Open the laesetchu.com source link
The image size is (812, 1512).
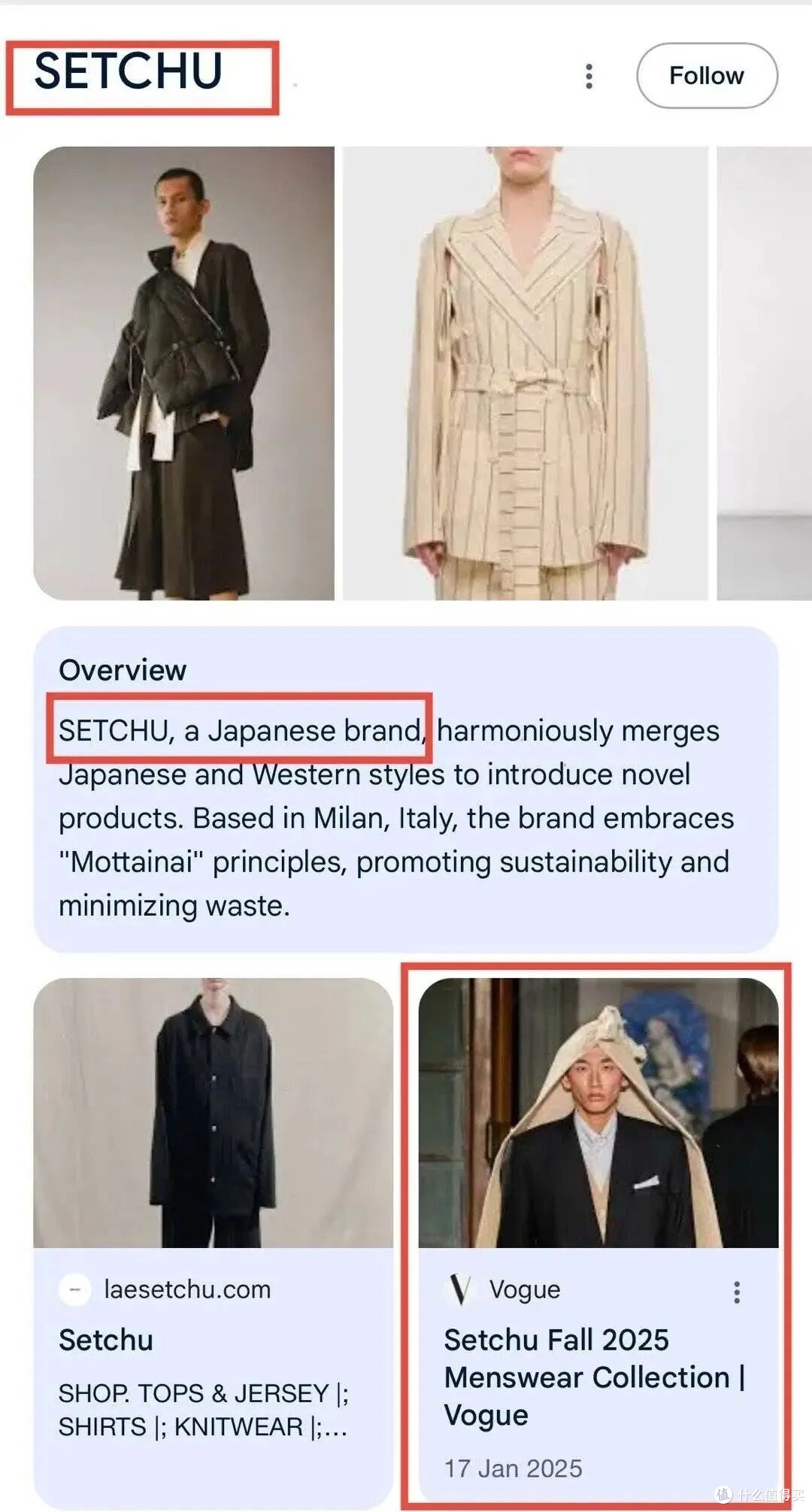tap(187, 1289)
